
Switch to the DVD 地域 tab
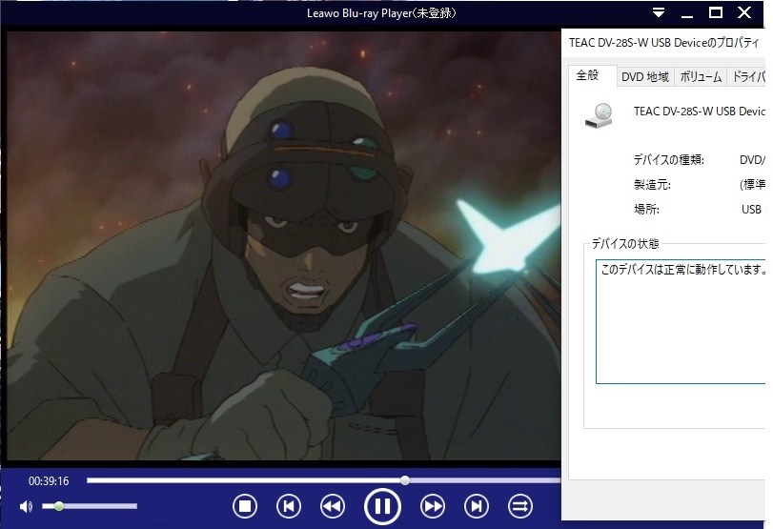click(x=644, y=77)
